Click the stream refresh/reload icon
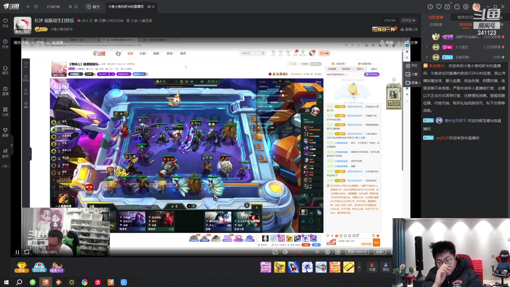This screenshot has height=287, width=510. (27, 252)
